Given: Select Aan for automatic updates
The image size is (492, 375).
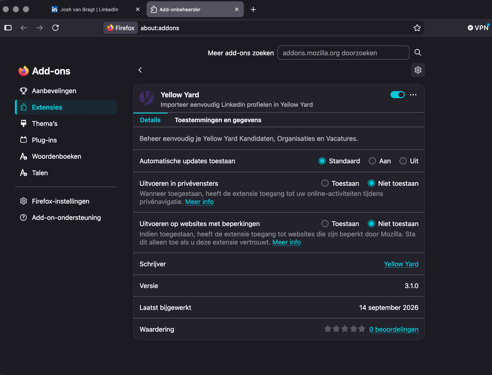Looking at the screenshot, I should (x=372, y=161).
